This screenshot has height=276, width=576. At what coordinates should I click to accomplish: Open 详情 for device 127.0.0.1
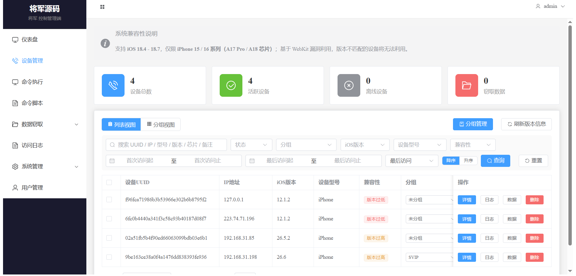467,200
